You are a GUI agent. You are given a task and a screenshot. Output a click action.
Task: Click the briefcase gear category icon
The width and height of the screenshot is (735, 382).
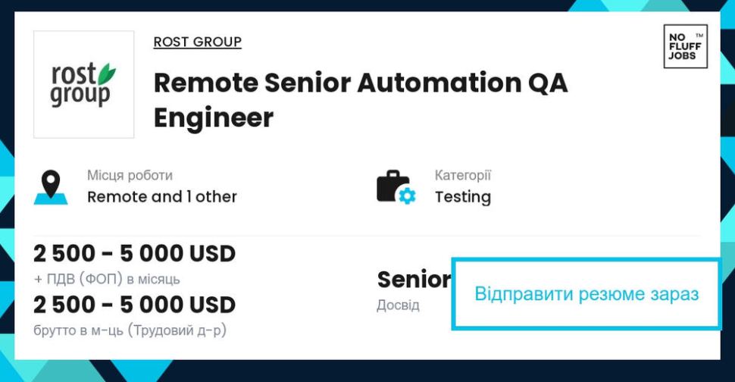(x=396, y=187)
